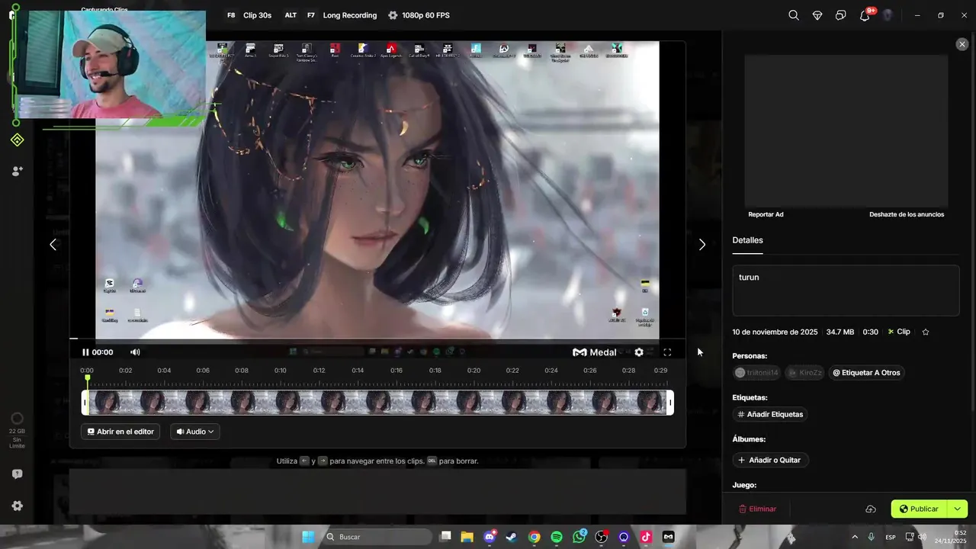This screenshot has width=976, height=549.
Task: Click the left trim handle of the timeline
Action: point(85,403)
